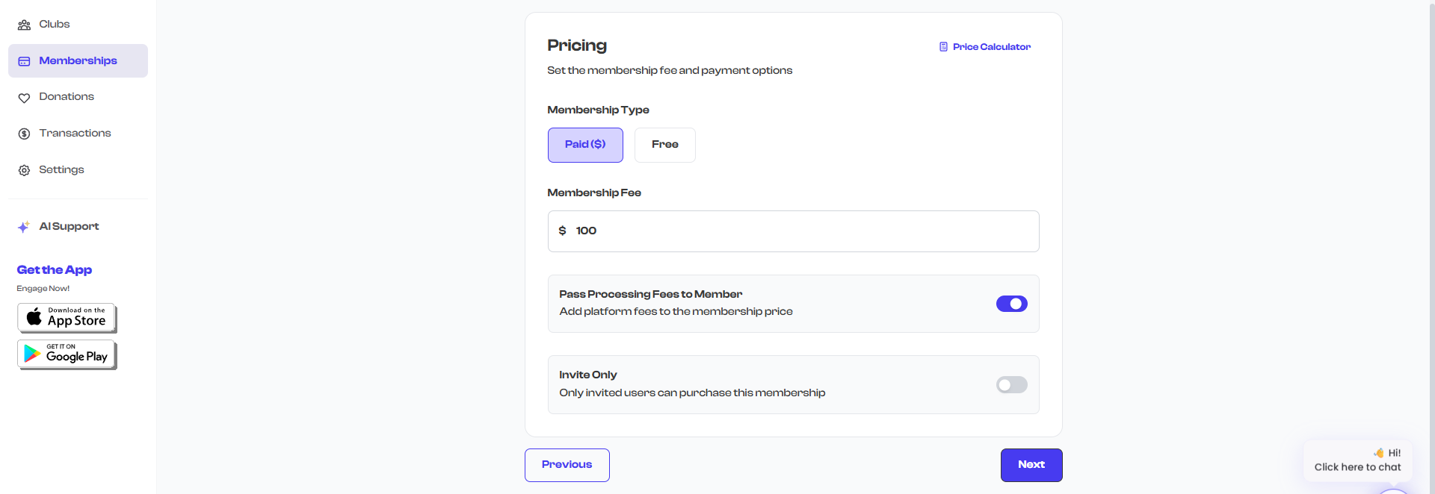Image resolution: width=1435 pixels, height=494 pixels.
Task: Click the Membership Fee label
Action: coord(594,193)
